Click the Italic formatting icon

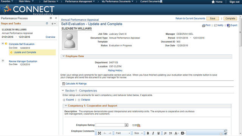click(153, 133)
